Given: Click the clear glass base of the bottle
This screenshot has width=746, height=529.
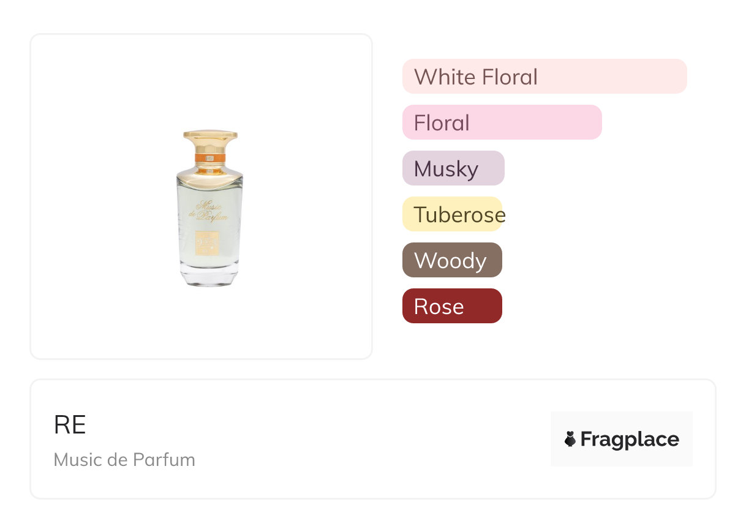Looking at the screenshot, I should coord(210,274).
